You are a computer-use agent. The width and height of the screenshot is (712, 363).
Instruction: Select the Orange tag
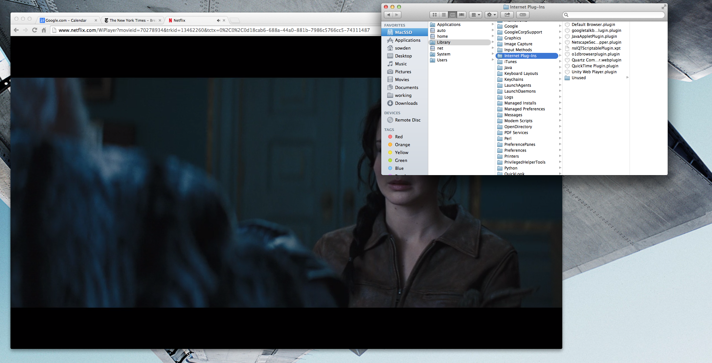coord(405,145)
